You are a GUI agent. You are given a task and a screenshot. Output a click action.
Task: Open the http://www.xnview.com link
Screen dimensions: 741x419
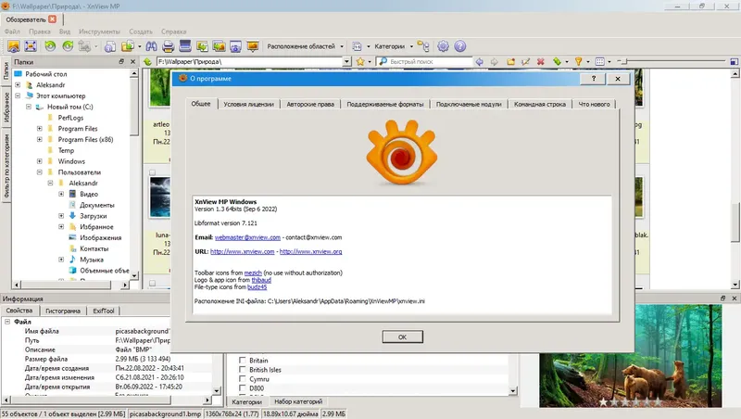click(x=242, y=251)
